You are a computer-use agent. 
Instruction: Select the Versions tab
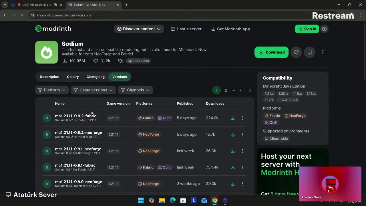[x=120, y=77]
